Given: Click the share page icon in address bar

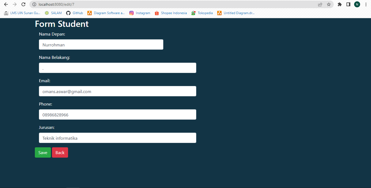Looking at the screenshot, I should [x=320, y=4].
